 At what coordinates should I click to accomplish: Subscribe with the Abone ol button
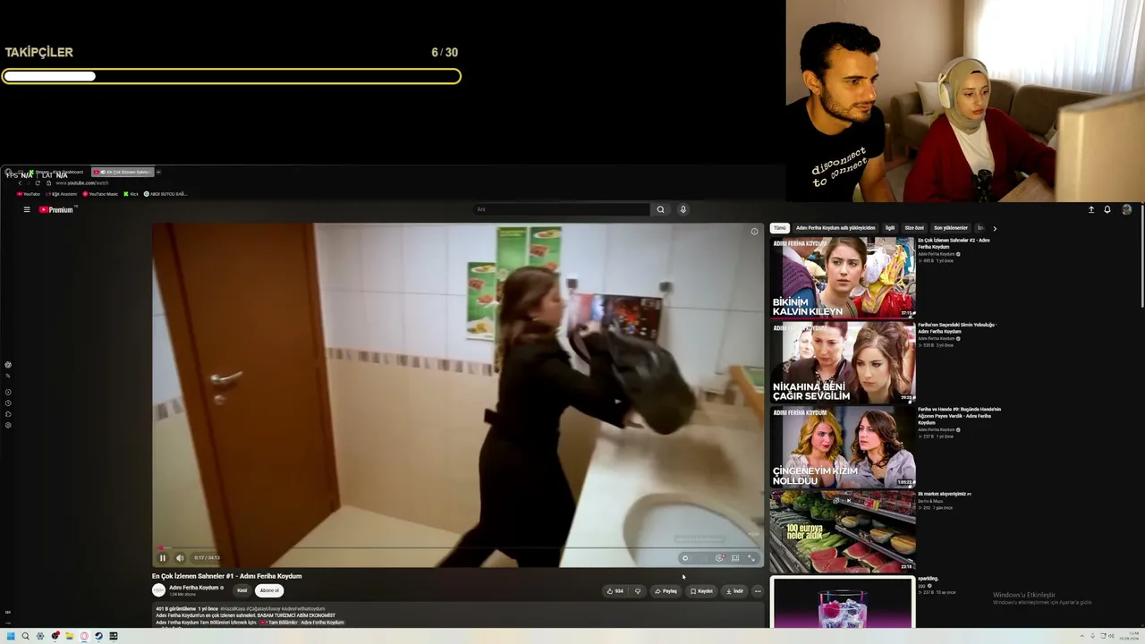click(269, 590)
